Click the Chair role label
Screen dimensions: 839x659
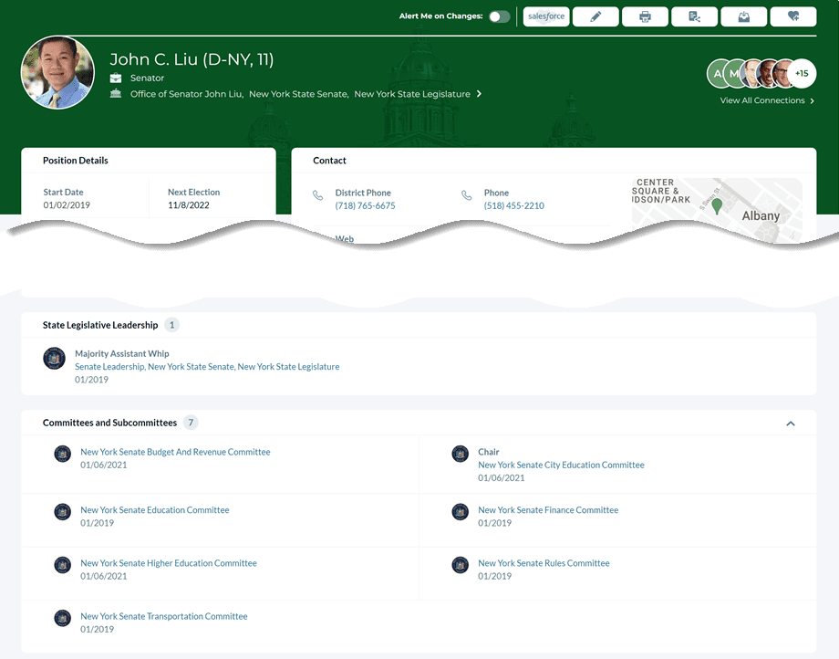point(489,452)
